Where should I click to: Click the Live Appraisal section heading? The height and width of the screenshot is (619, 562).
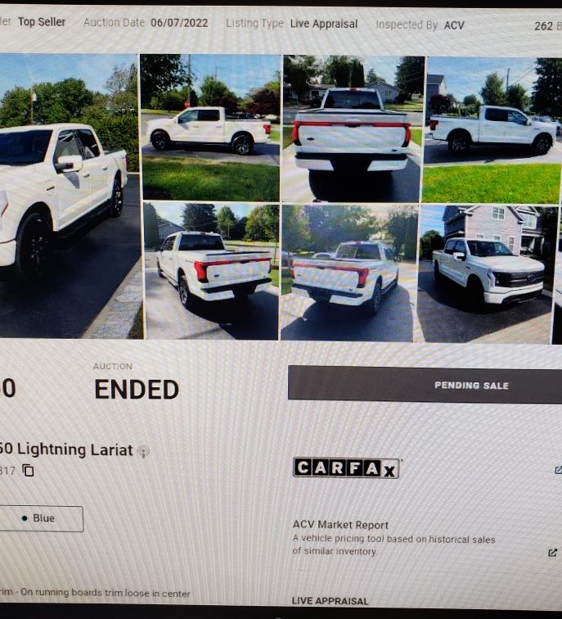(x=330, y=601)
